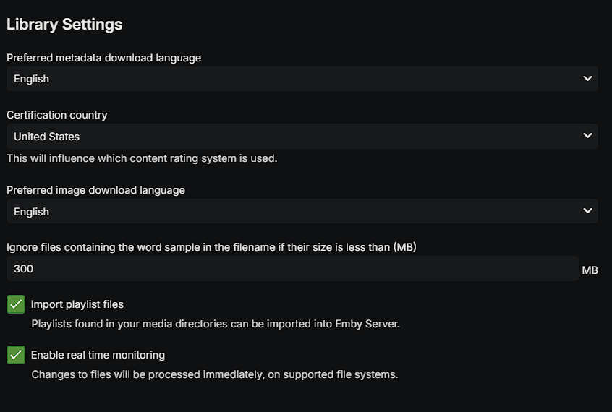Click the Preferred metadata download language label
This screenshot has height=412, width=612.
103,58
